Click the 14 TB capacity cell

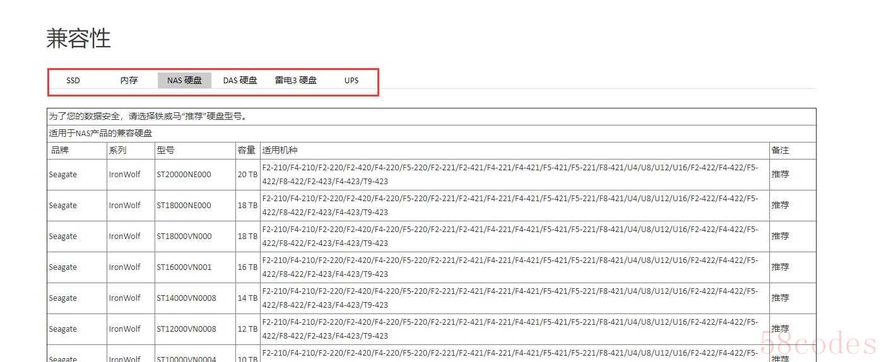pyautogui.click(x=247, y=298)
